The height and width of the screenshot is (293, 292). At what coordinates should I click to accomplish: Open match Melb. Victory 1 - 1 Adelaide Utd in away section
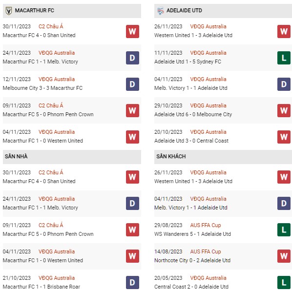(191, 208)
